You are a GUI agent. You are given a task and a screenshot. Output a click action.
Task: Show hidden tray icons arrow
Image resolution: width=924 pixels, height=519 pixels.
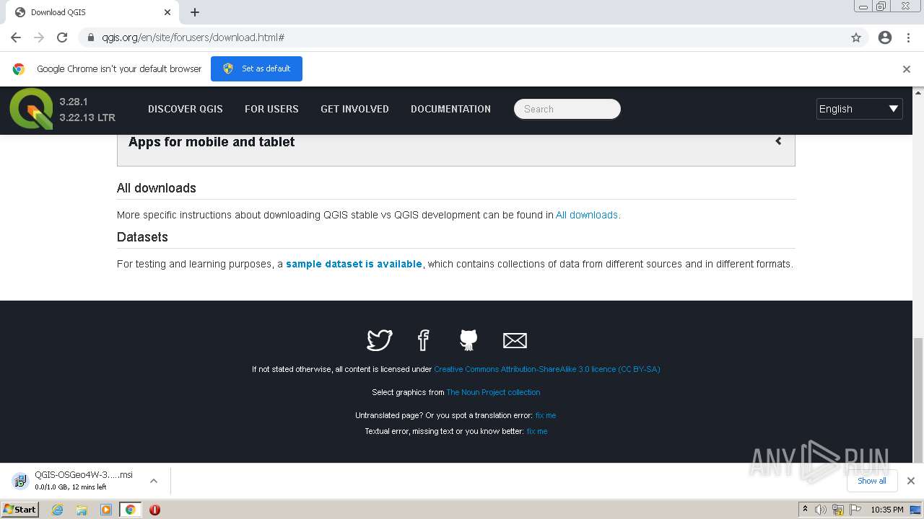coord(805,510)
